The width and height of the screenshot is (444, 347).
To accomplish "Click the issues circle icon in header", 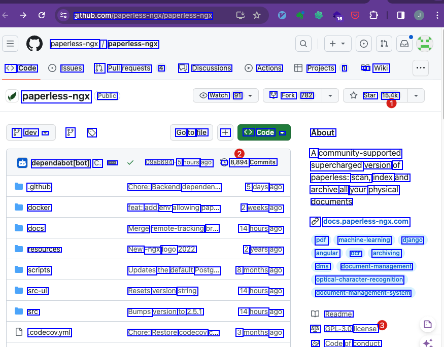I will [363, 44].
